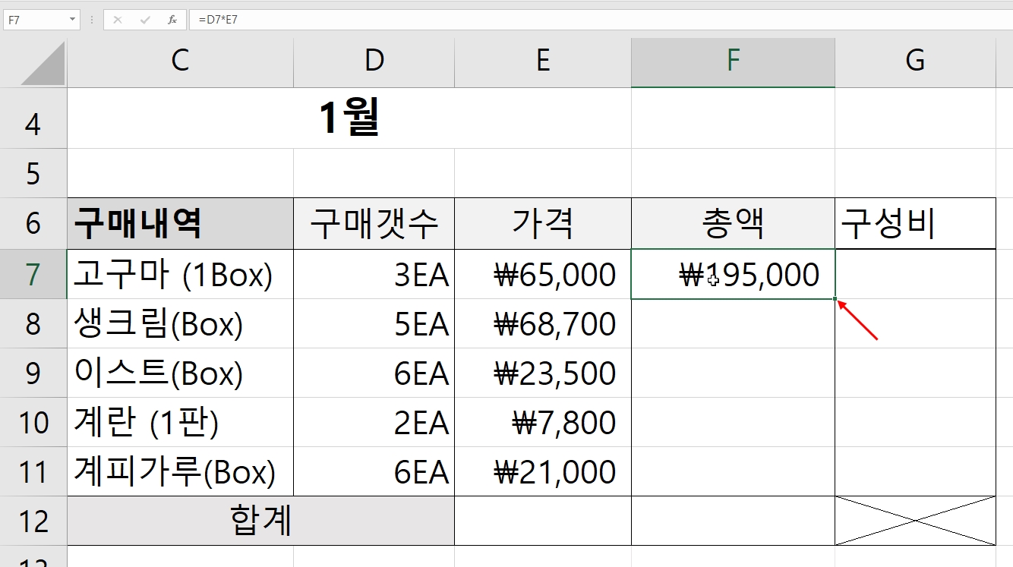Image resolution: width=1013 pixels, height=567 pixels.
Task: Select cell 고구마 (1Box)
Action: coord(180,274)
